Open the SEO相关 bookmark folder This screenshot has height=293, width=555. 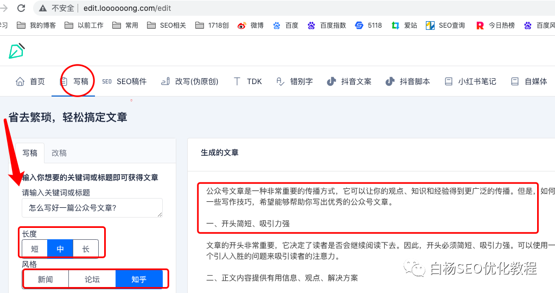167,26
